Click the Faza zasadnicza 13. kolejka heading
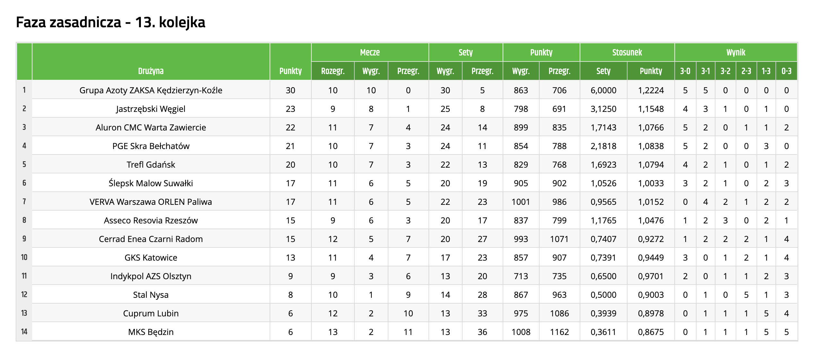Screen dimensions: 814x359 tap(110, 22)
